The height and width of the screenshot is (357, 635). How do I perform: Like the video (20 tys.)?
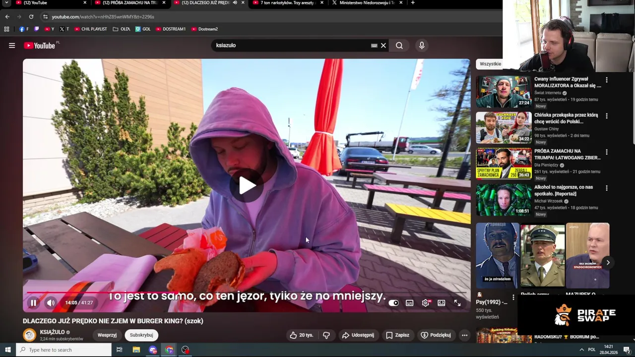coord(301,335)
